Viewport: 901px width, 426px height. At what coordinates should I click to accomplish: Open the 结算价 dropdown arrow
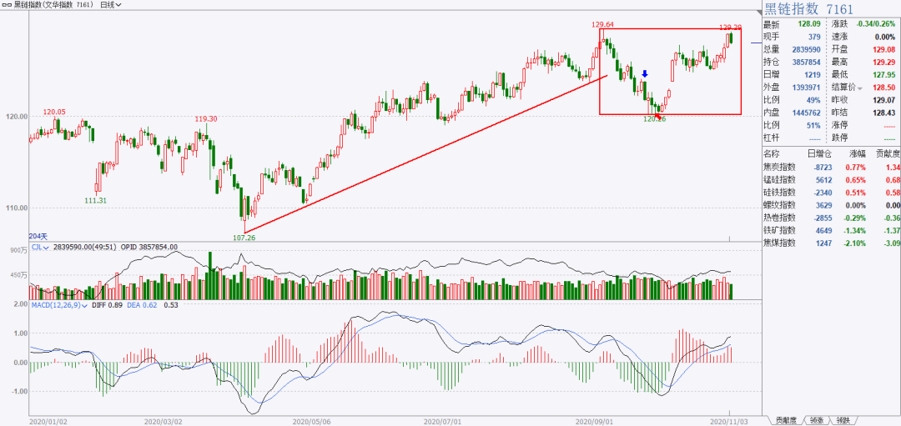[x=859, y=88]
